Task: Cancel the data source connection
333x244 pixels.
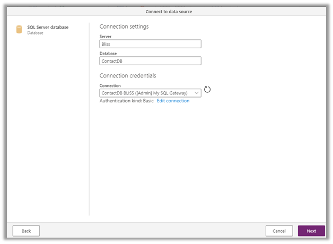Action: pyautogui.click(x=279, y=231)
